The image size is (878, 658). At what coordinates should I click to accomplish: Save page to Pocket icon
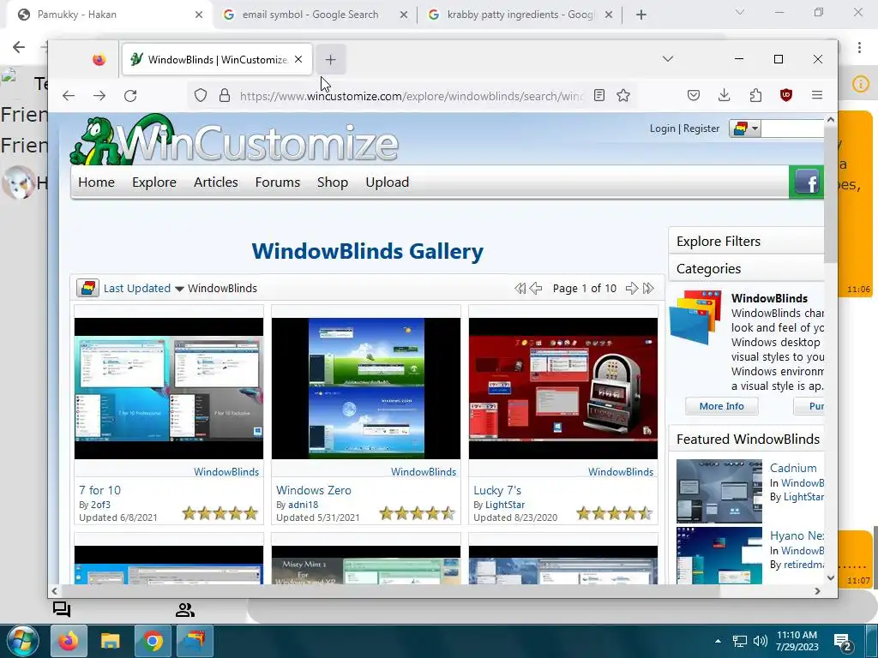693,96
